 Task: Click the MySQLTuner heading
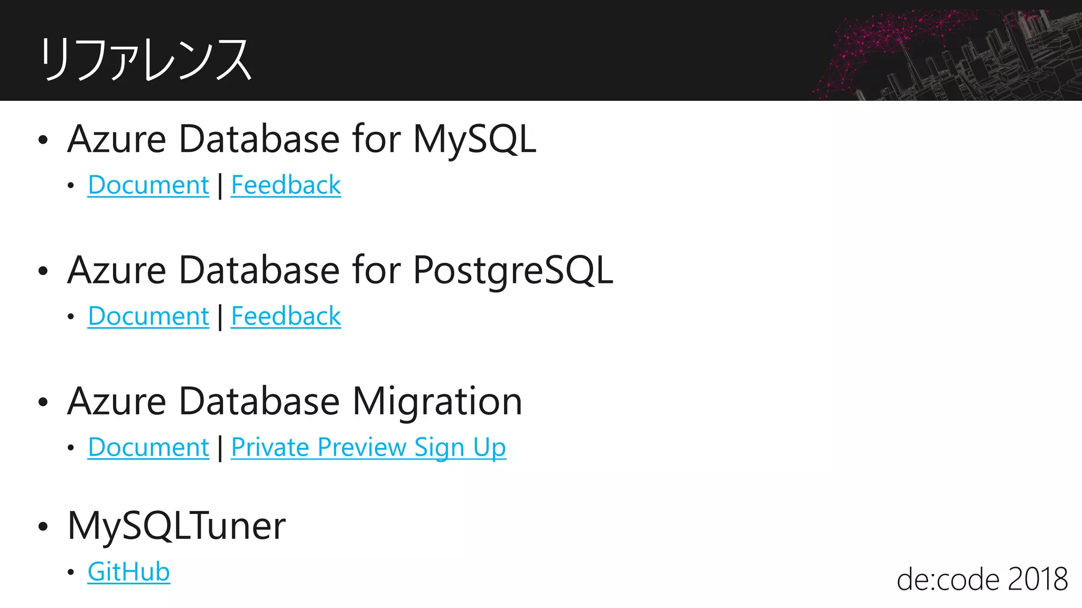177,527
